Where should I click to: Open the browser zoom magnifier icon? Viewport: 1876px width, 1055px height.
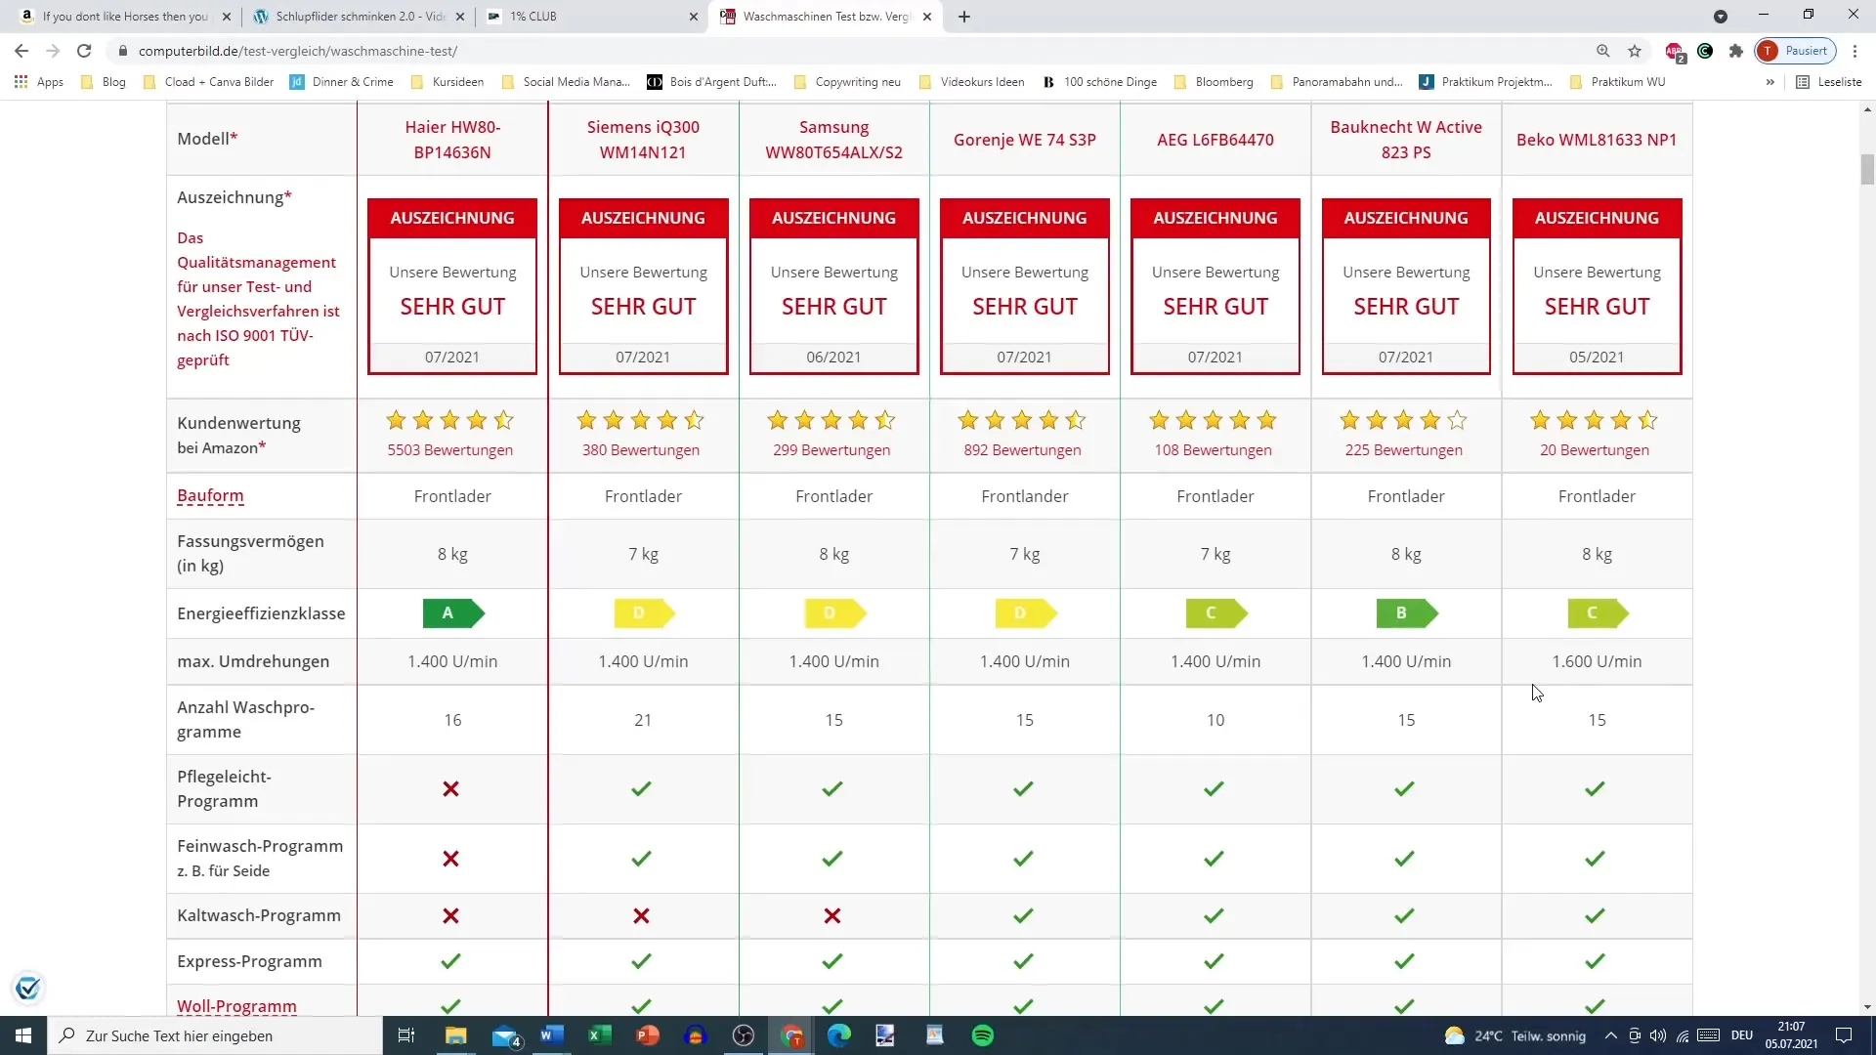click(1603, 51)
